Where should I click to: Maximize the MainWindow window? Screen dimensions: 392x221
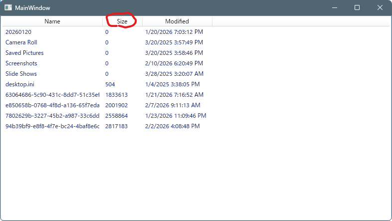pos(357,8)
